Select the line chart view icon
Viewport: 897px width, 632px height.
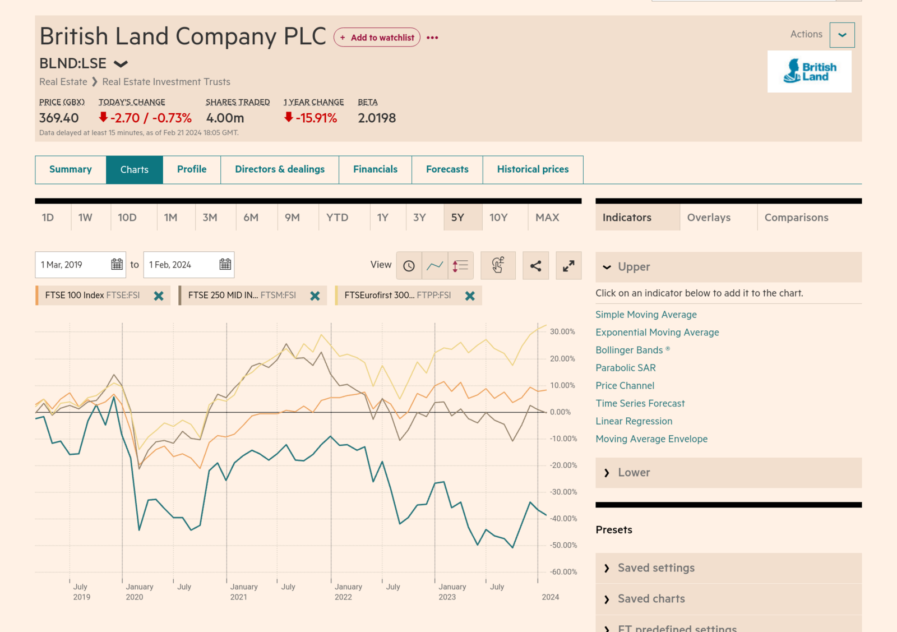tap(436, 265)
